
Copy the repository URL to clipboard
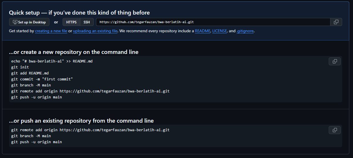[336, 22]
